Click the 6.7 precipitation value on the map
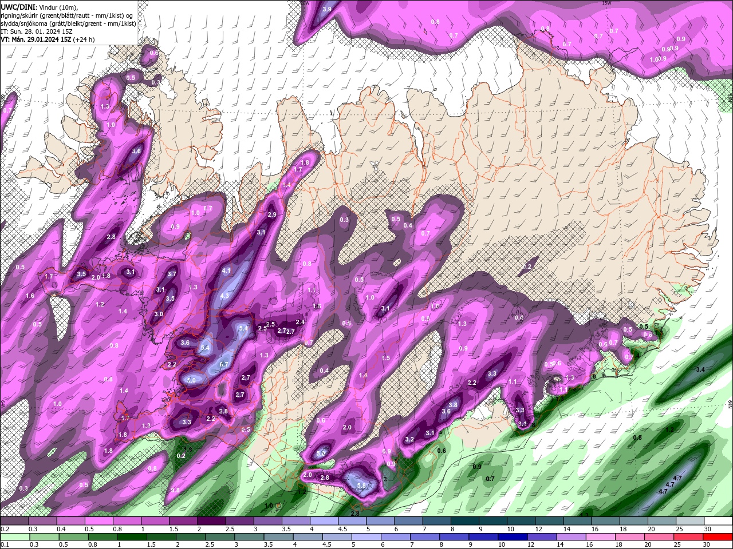 [x=224, y=364]
